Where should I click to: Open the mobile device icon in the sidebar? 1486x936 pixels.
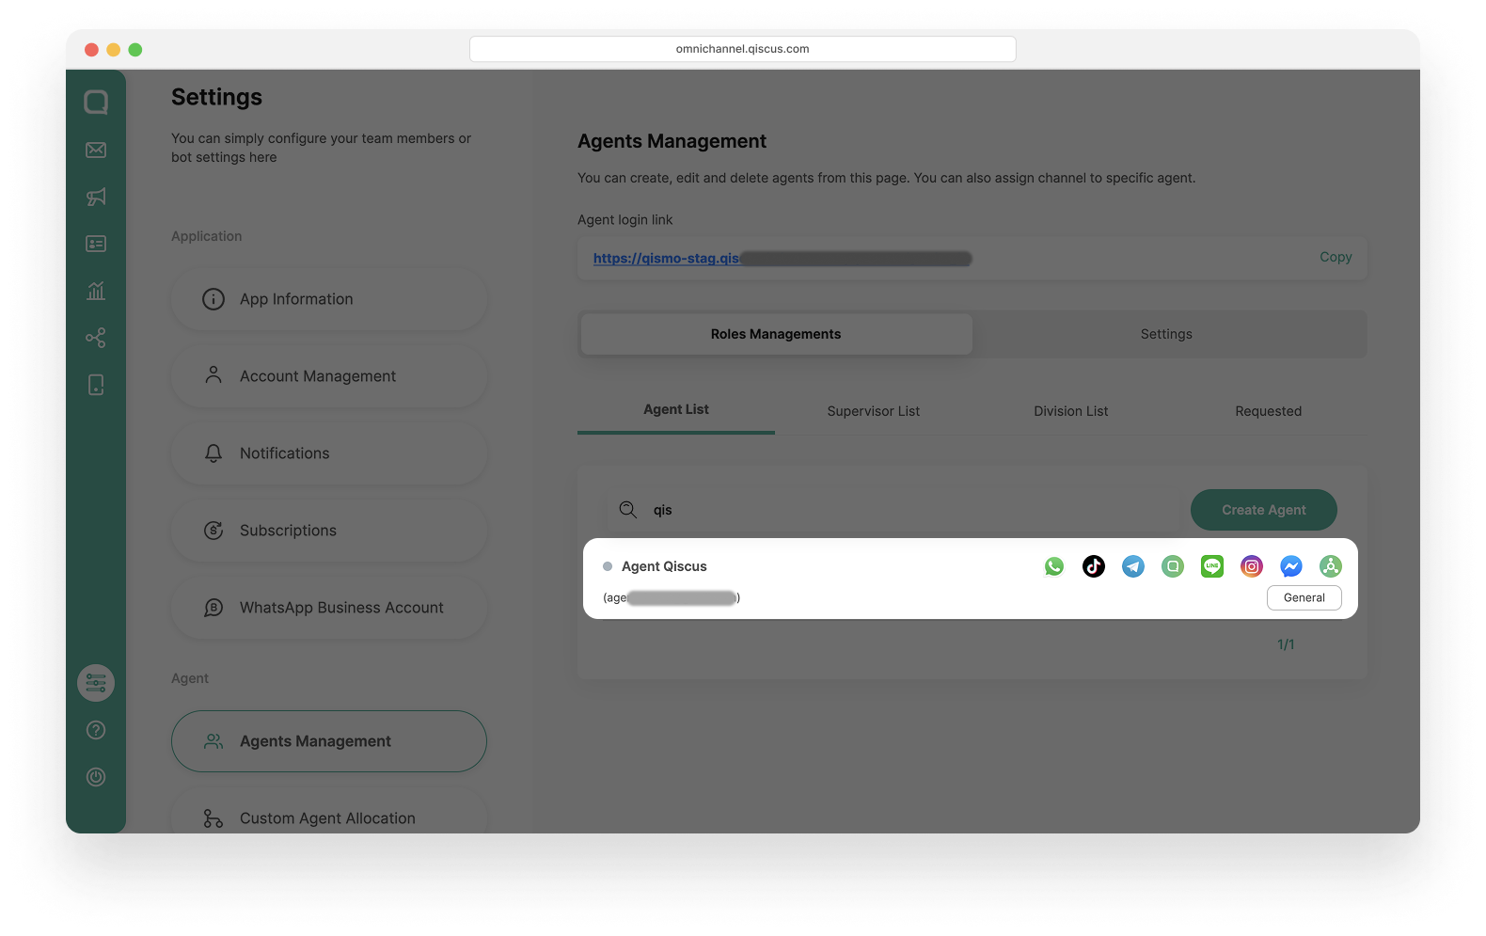pos(96,385)
